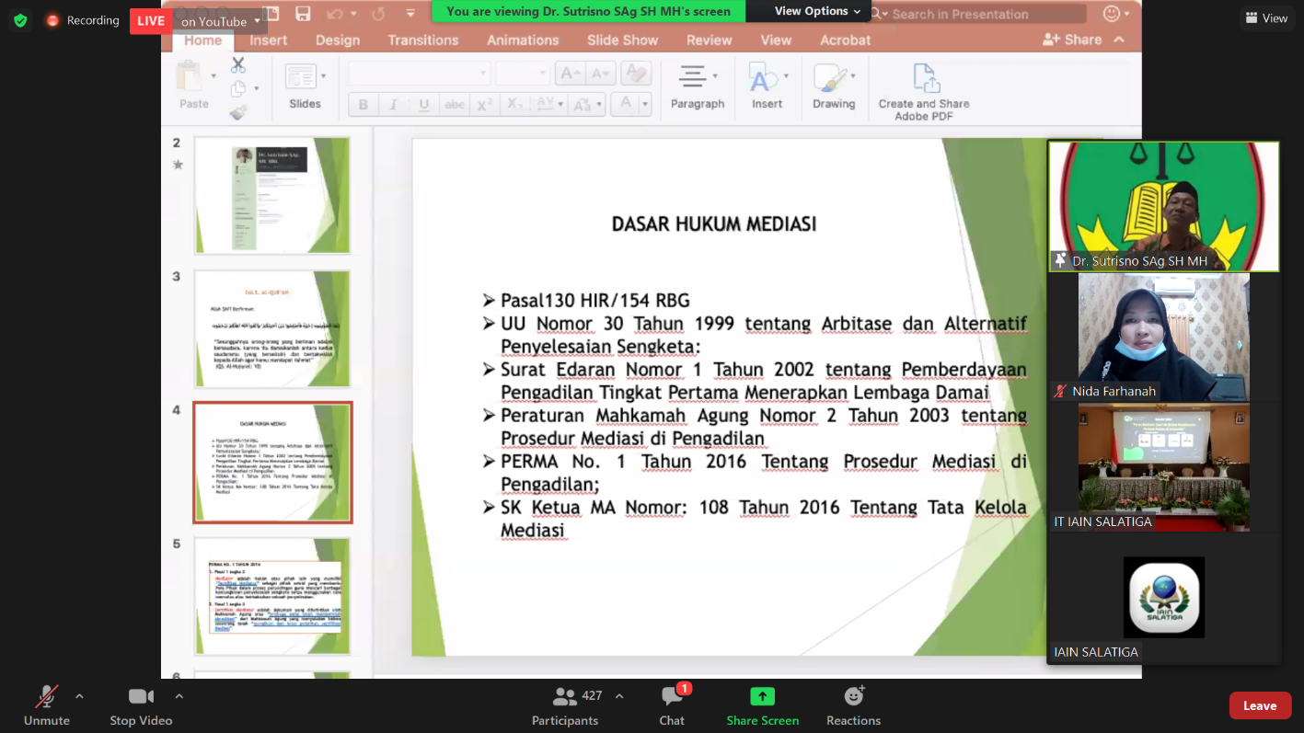This screenshot has height=733, width=1304.
Task: Click the Leave button
Action: click(x=1259, y=704)
